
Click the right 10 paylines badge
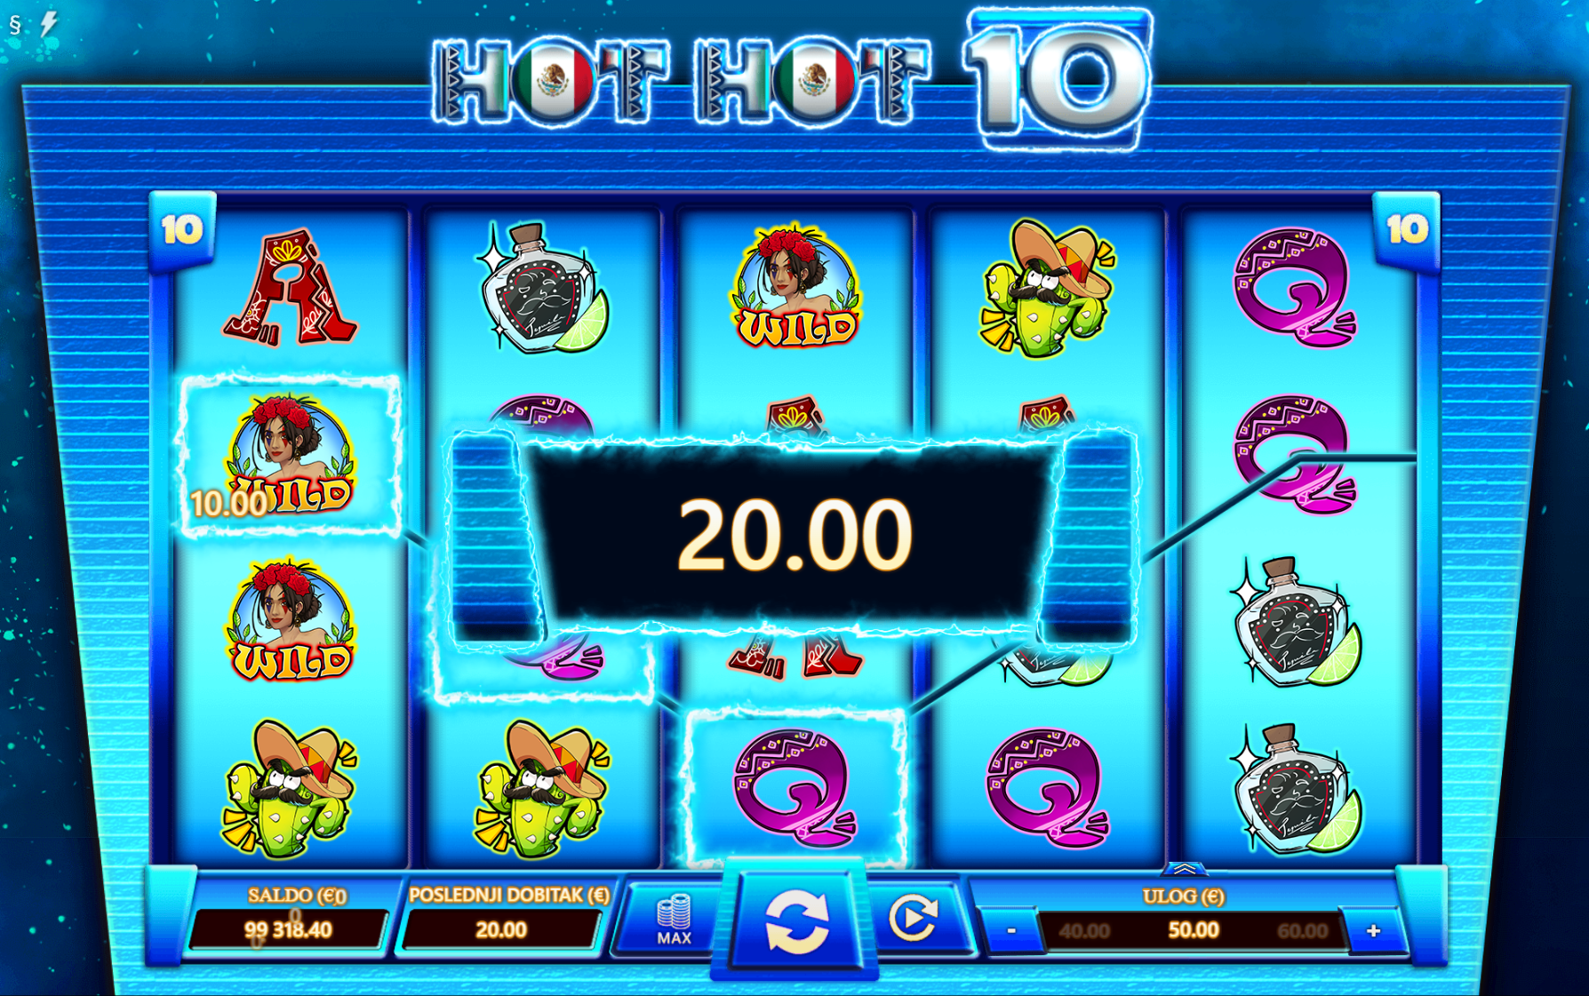pos(1407,230)
